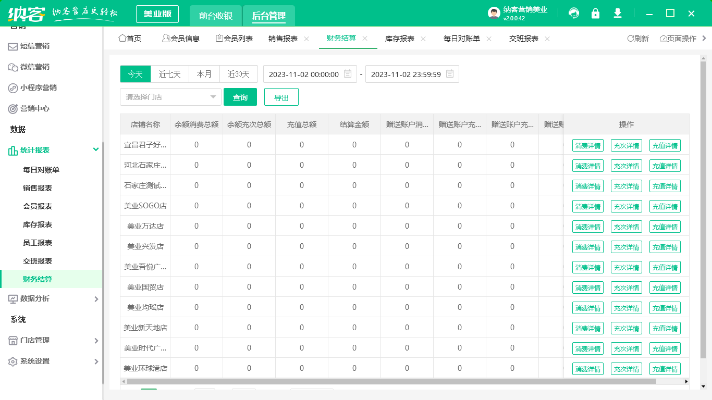Image resolution: width=712 pixels, height=400 pixels.
Task: Collapse the 统计报表 sidebar section
Action: point(96,149)
